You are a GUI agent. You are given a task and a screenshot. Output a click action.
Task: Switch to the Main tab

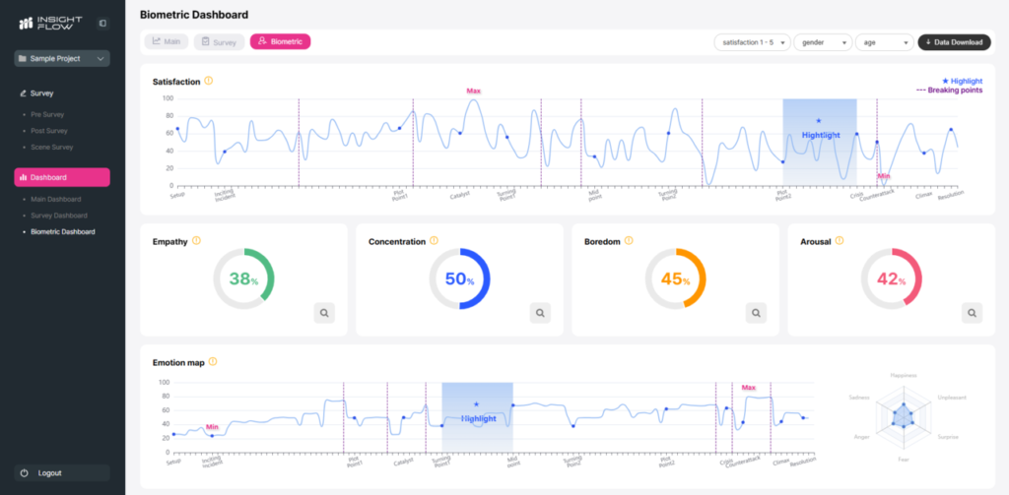tap(167, 41)
